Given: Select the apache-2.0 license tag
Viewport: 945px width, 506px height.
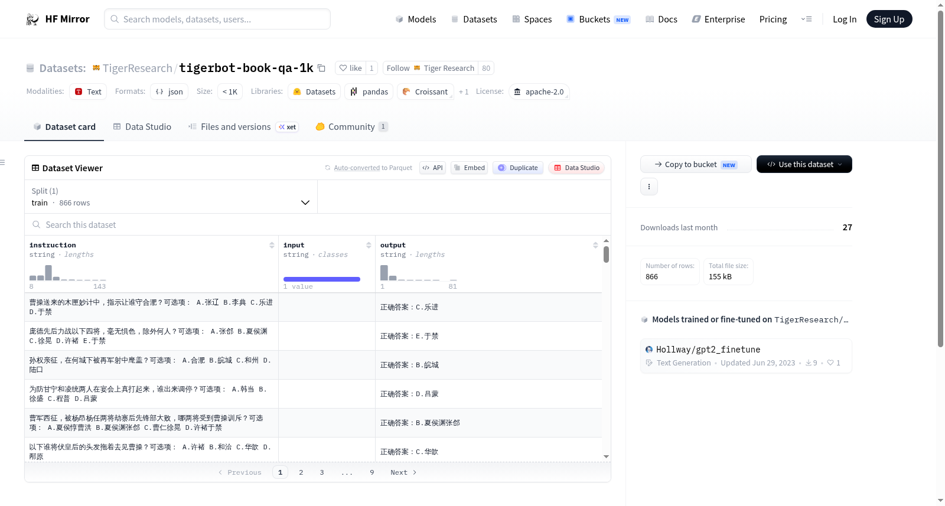Looking at the screenshot, I should pos(539,92).
